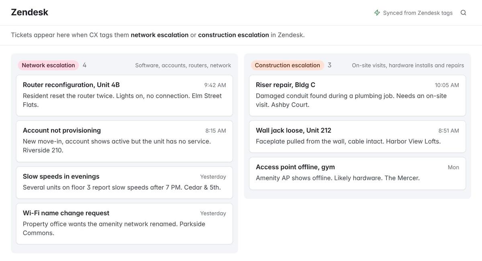Open 'Access point offline, gym' ticket
Image resolution: width=482 pixels, height=261 pixels.
click(x=357, y=173)
